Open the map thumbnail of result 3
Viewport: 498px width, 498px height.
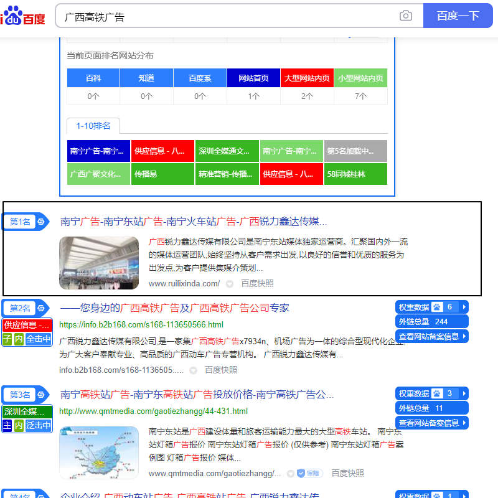[x=99, y=453]
